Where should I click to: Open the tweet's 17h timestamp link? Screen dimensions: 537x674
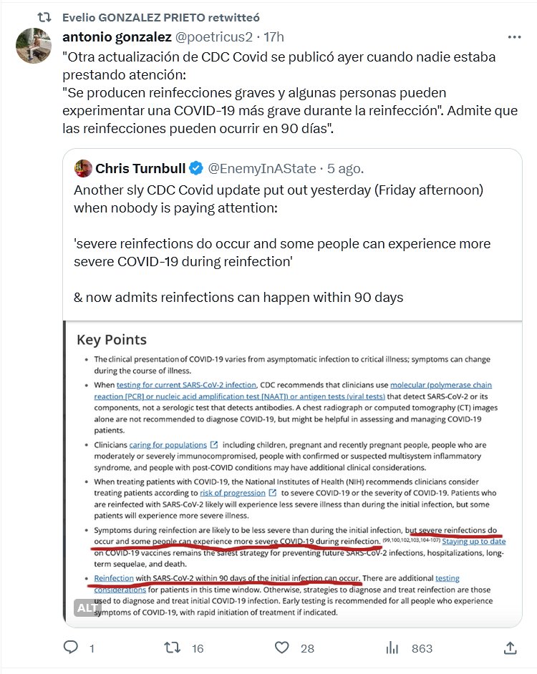point(275,36)
